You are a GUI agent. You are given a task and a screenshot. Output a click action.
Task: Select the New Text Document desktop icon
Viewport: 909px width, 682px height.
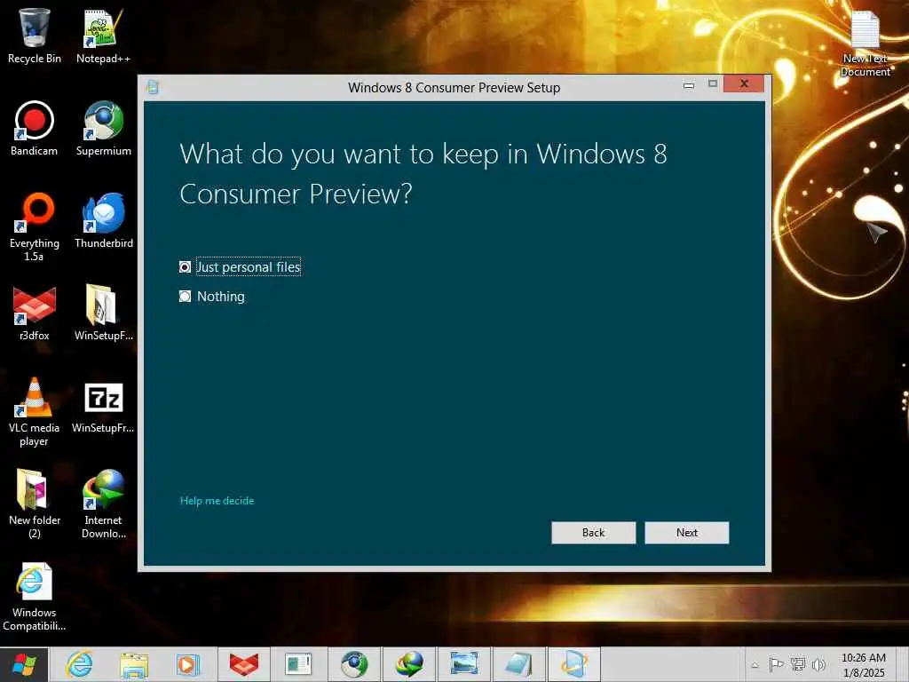[x=865, y=44]
